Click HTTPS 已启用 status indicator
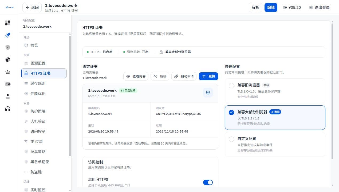 click(x=100, y=52)
